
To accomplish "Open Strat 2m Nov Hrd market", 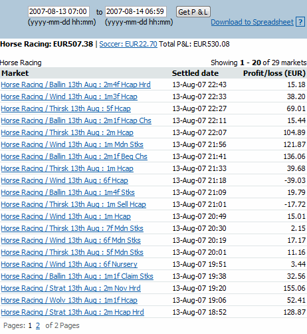I will [70, 288].
